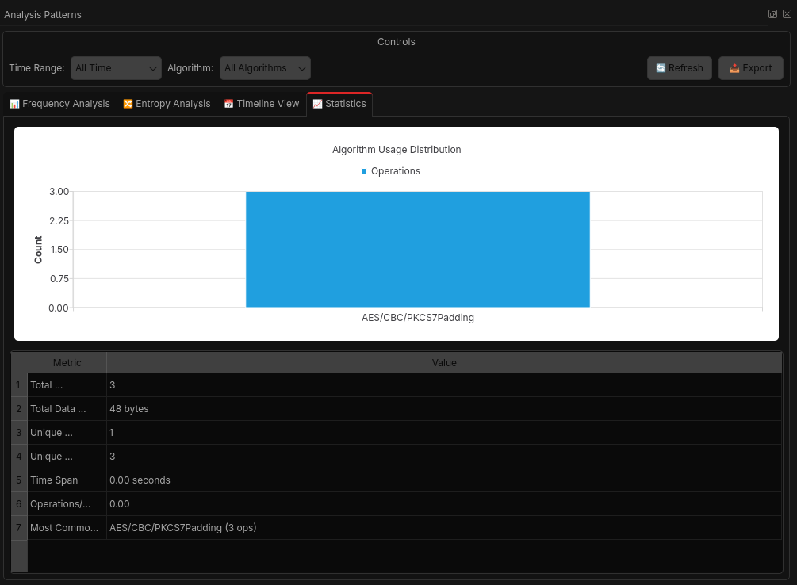The width and height of the screenshot is (797, 585).
Task: Click the Refresh button's arrows icon
Action: pos(661,68)
